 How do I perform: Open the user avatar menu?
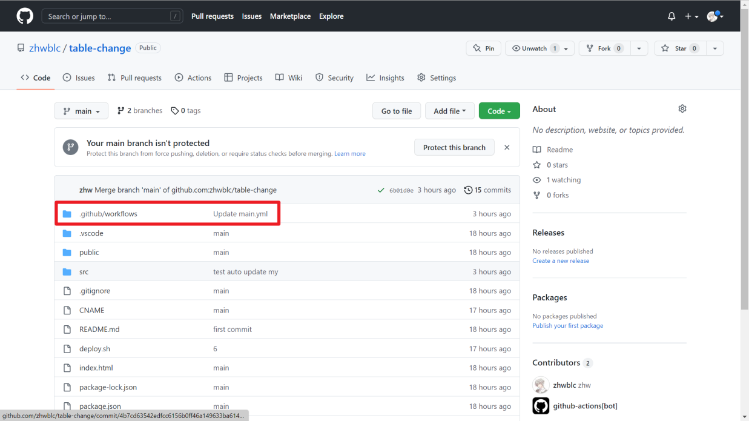coord(715,16)
